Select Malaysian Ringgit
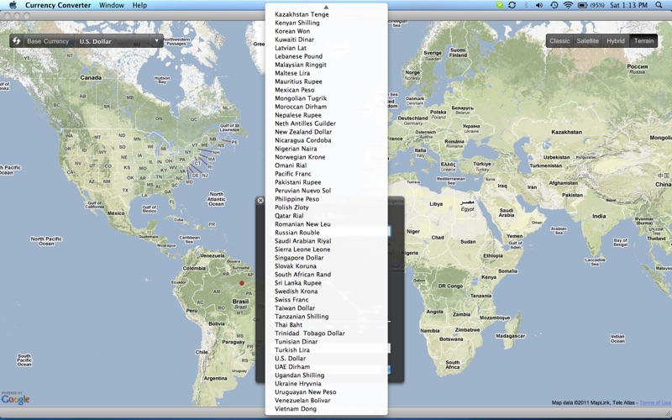The image size is (672, 420). [x=327, y=65]
